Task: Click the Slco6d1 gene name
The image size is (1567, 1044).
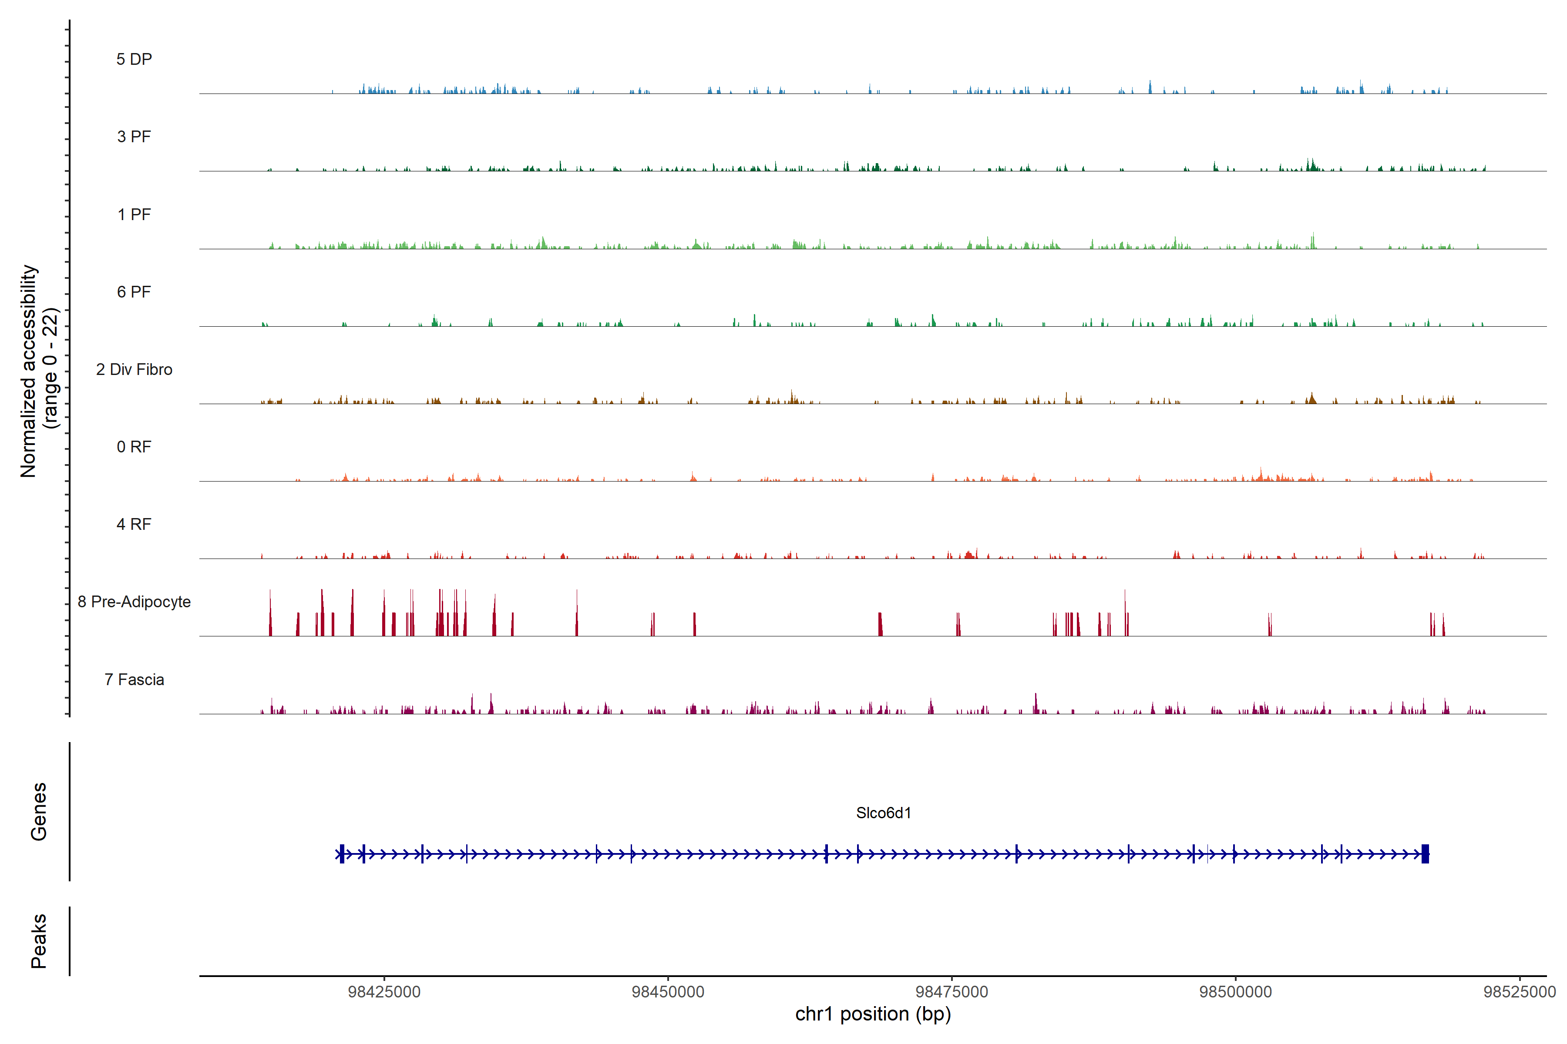Action: 884,813
